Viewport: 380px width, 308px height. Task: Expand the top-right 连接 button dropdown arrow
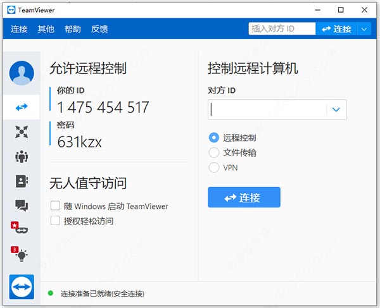[x=364, y=29]
